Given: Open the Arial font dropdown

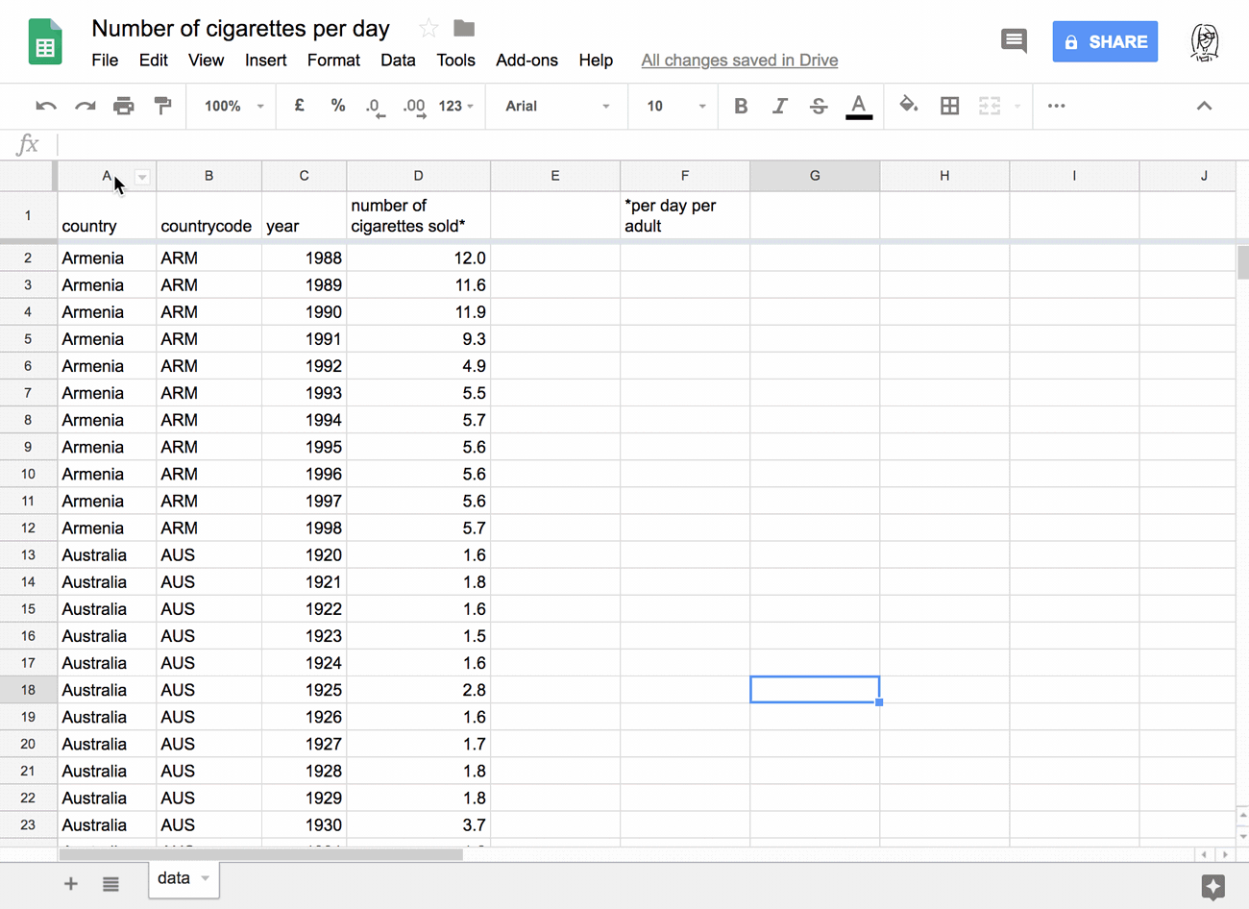Looking at the screenshot, I should [x=557, y=106].
